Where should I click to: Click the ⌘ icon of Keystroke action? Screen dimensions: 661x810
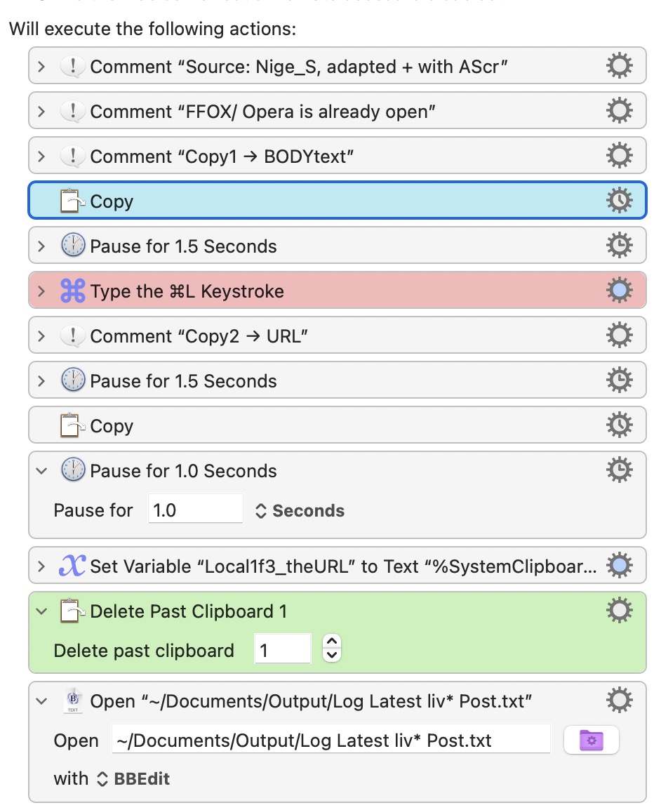click(73, 291)
